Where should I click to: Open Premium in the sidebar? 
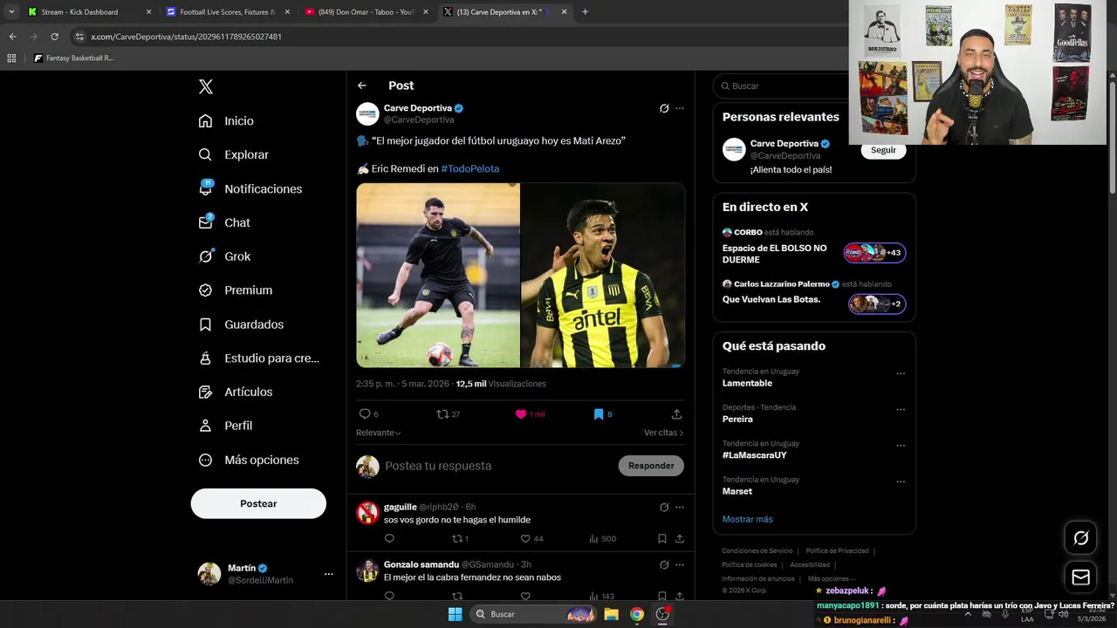pyautogui.click(x=235, y=290)
